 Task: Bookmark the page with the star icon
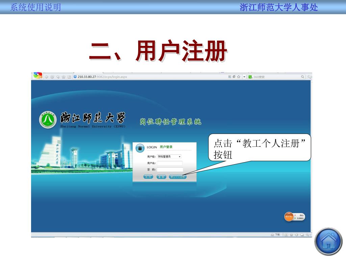pos(239,77)
